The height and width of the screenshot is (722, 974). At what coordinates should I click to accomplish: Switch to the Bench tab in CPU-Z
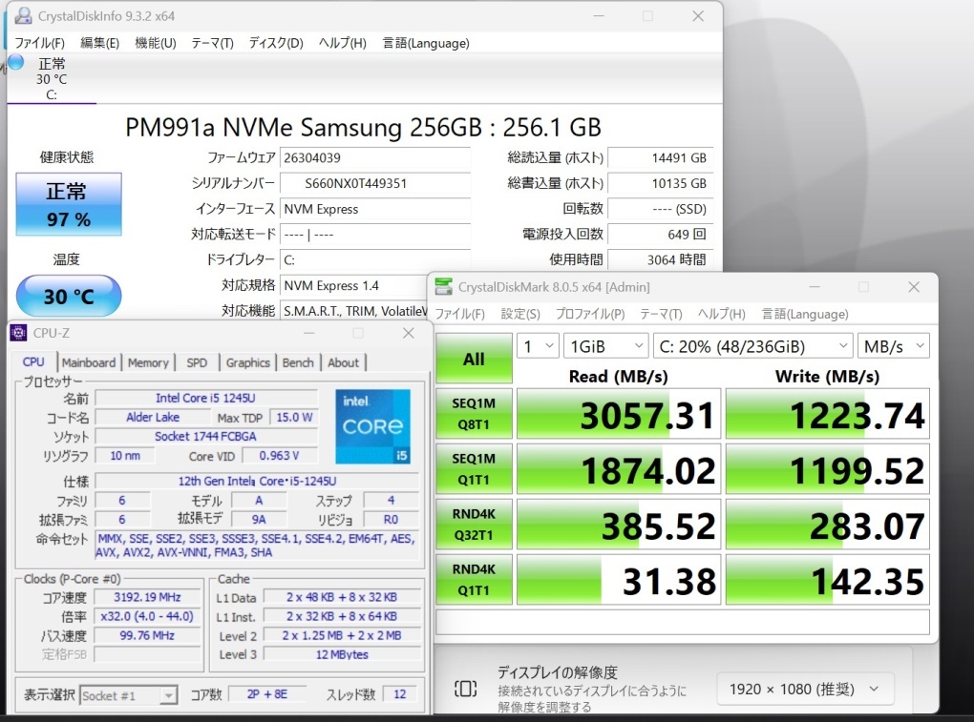pyautogui.click(x=298, y=362)
